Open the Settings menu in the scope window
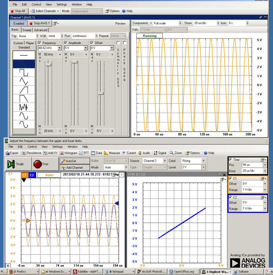The image size is (273, 275). click(x=57, y=147)
